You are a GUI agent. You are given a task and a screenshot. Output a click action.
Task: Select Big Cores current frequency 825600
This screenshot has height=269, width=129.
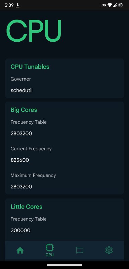point(20,160)
